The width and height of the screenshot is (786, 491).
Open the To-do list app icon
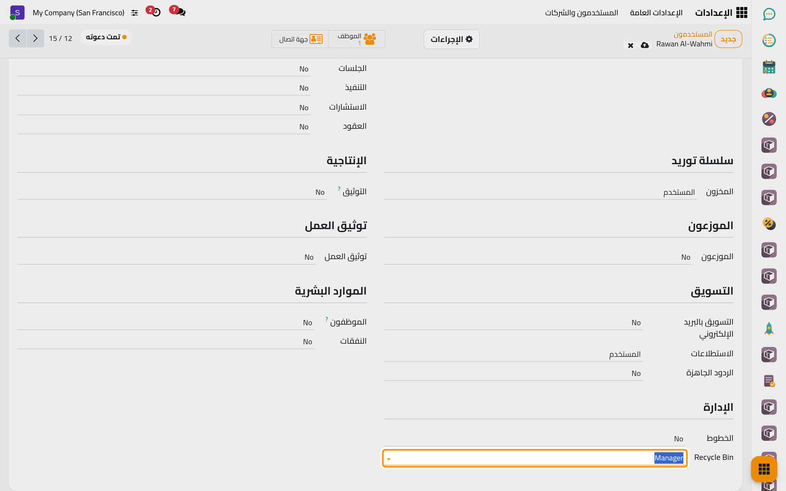769,41
